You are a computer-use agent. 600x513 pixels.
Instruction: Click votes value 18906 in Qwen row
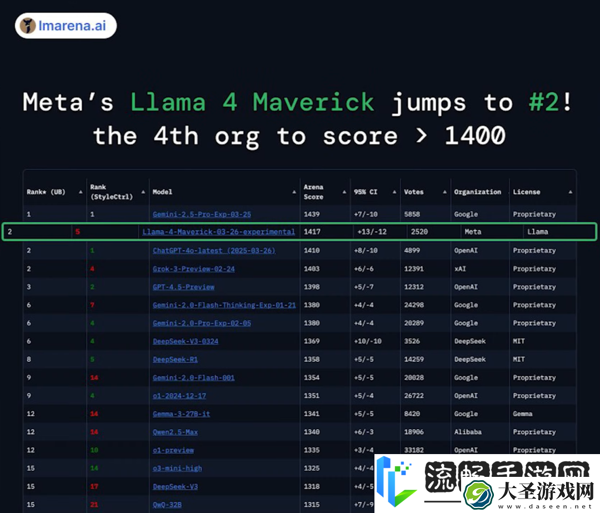pyautogui.click(x=414, y=432)
